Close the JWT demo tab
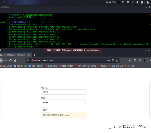The width and height of the screenshot is (151, 133). (29, 55)
